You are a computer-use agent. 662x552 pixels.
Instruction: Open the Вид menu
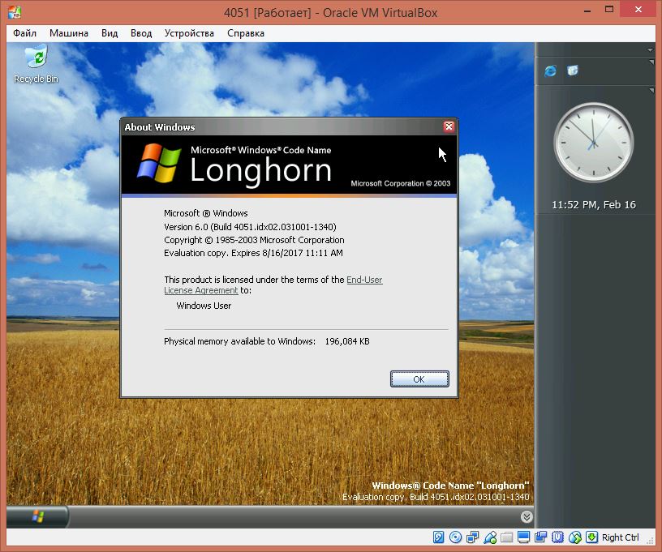point(110,33)
